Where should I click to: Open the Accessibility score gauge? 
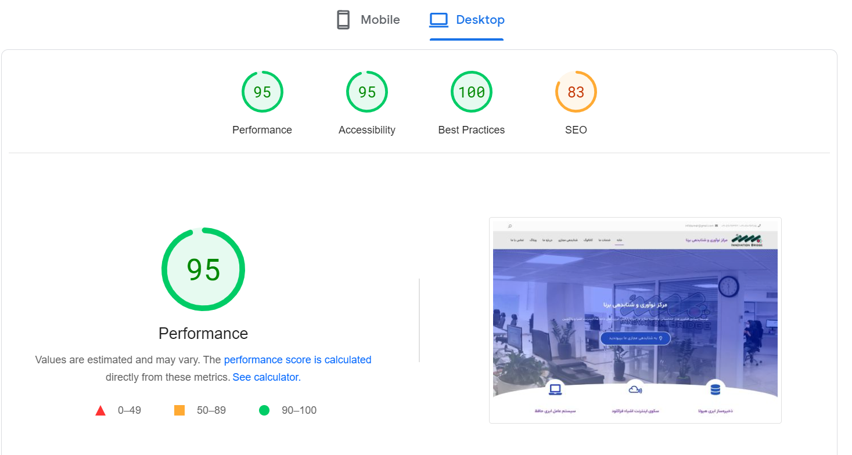pyautogui.click(x=366, y=92)
